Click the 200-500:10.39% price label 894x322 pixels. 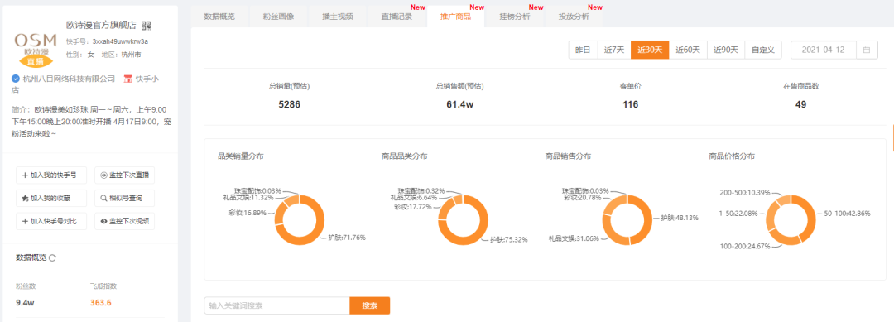[x=745, y=193]
